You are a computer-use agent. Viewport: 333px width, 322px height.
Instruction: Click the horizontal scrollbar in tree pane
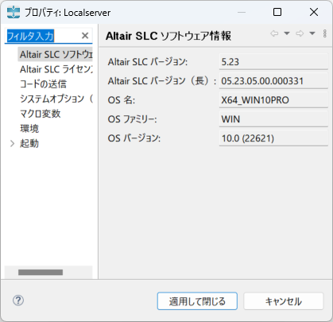point(41,272)
